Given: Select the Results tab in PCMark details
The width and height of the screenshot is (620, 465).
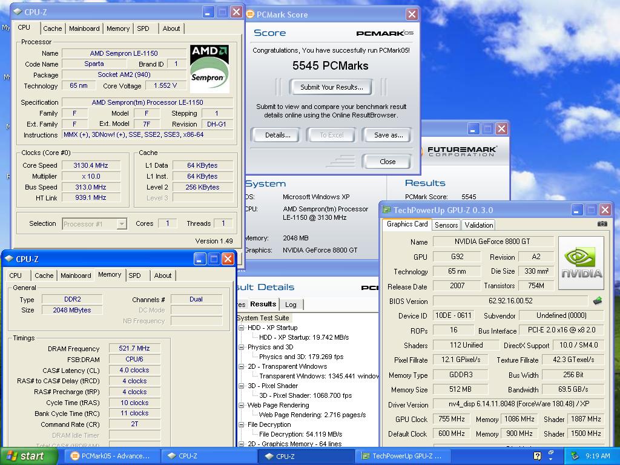Looking at the screenshot, I should tap(263, 304).
